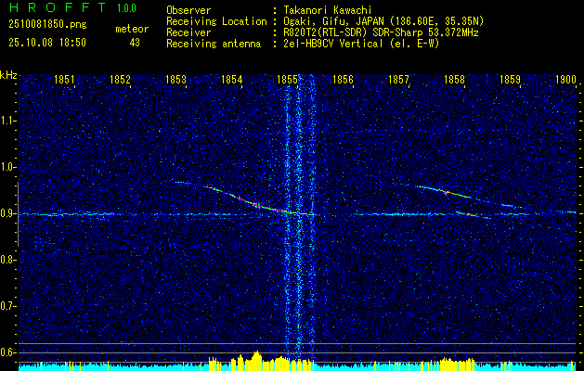Click the 1.0 kHz frequency label
Screen dimensions: 584x371
point(7,167)
